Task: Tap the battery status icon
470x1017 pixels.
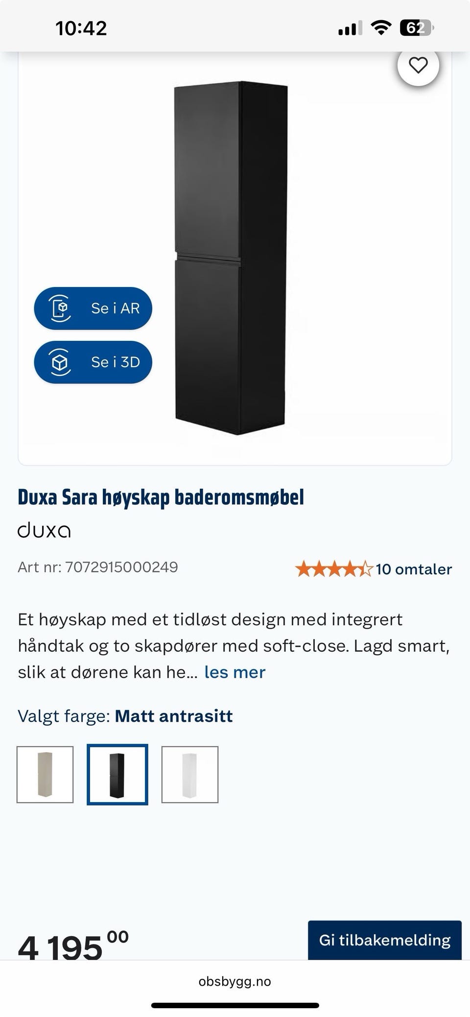Action: 417,28
